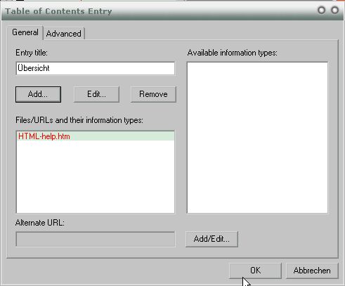Click the 'Available information types:' label
The width and height of the screenshot is (345, 286).
pos(233,53)
